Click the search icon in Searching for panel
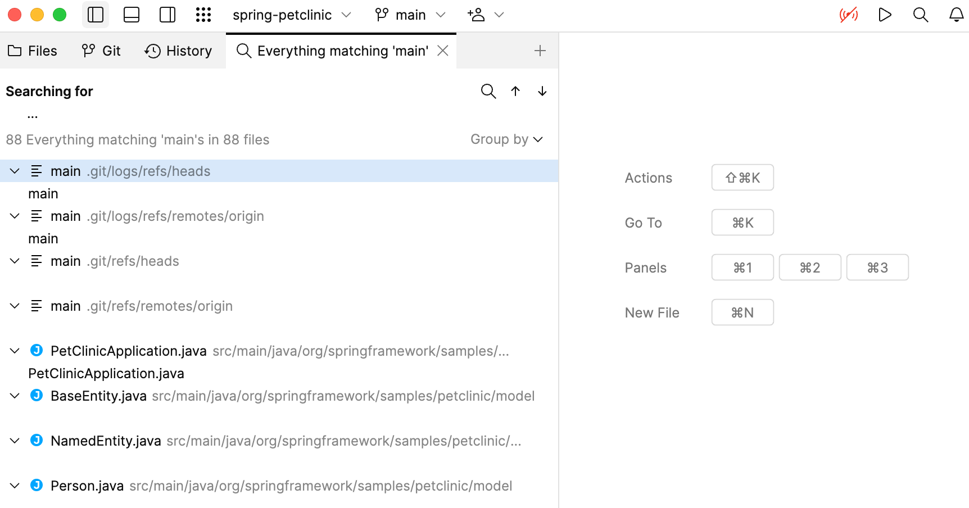Screen dimensions: 969x508 pyautogui.click(x=488, y=91)
